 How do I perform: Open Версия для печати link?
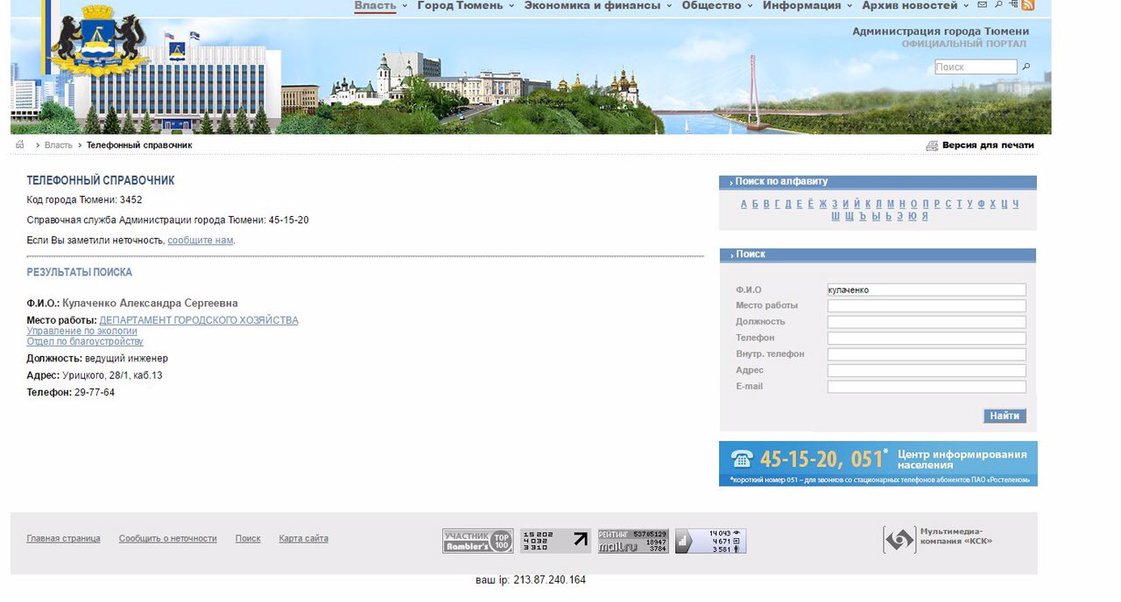tap(988, 145)
